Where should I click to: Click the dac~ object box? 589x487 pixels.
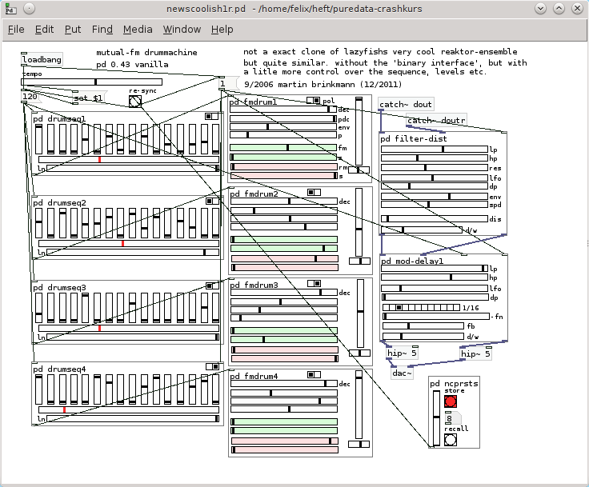coord(402,373)
